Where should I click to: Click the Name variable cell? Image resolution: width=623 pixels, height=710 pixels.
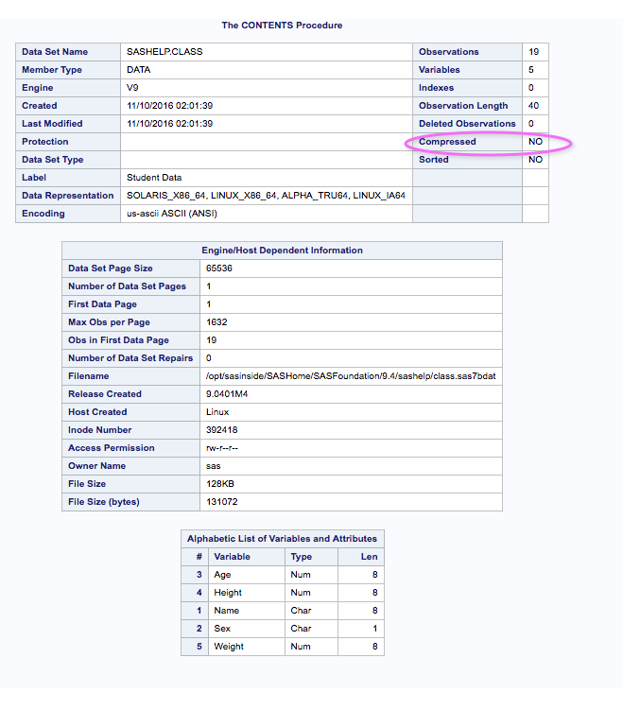coord(228,611)
